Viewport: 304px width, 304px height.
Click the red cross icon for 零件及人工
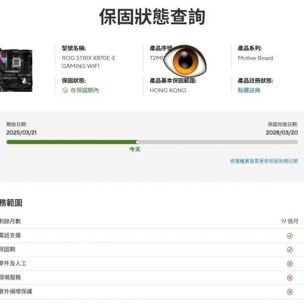coord(290,263)
